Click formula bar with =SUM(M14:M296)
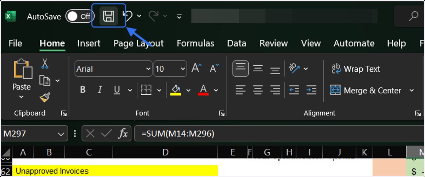The width and height of the screenshot is (425, 177). click(x=279, y=134)
